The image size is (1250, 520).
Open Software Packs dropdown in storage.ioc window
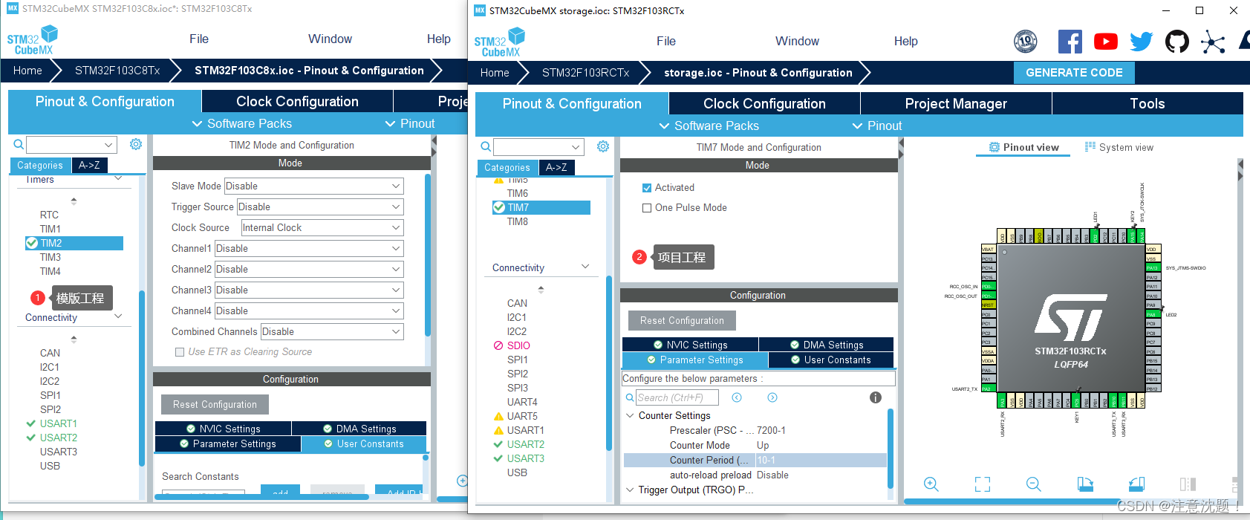click(x=709, y=126)
